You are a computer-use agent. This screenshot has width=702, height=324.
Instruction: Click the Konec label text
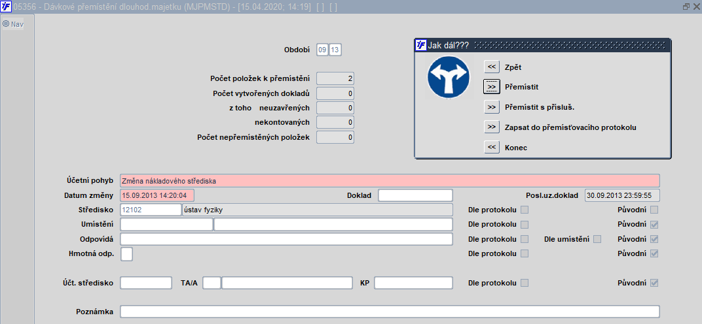tap(516, 148)
